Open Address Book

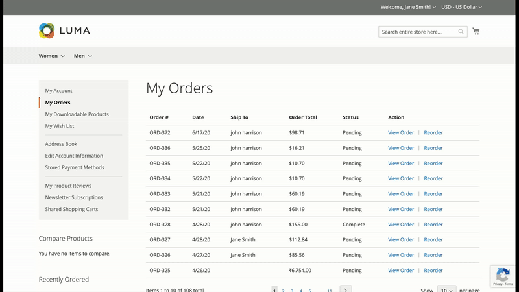coord(61,143)
